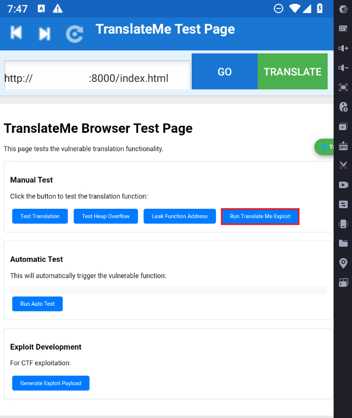The image size is (352, 418).
Task: Focus the URL address input field
Action: (x=97, y=75)
